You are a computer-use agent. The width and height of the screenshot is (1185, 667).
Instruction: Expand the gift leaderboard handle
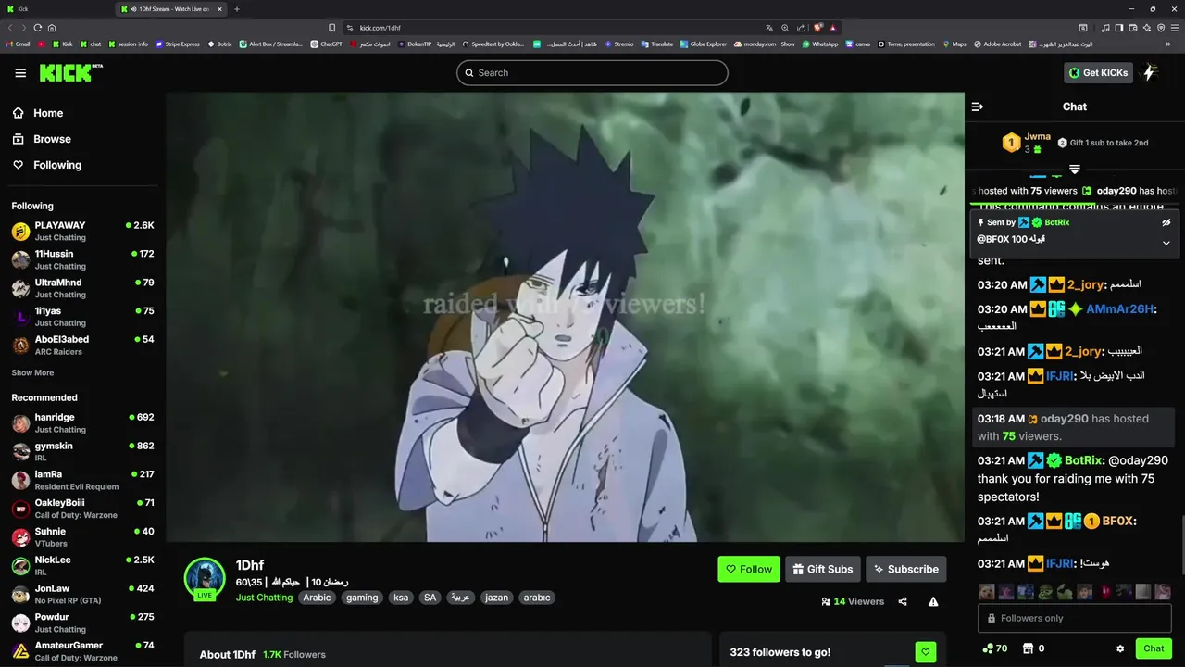click(x=1075, y=170)
